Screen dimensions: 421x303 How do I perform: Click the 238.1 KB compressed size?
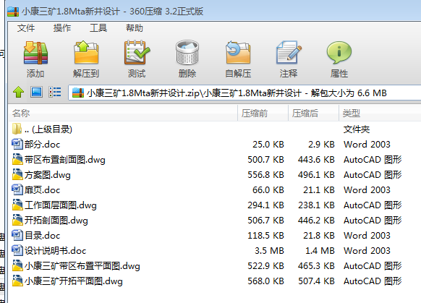[x=316, y=205]
